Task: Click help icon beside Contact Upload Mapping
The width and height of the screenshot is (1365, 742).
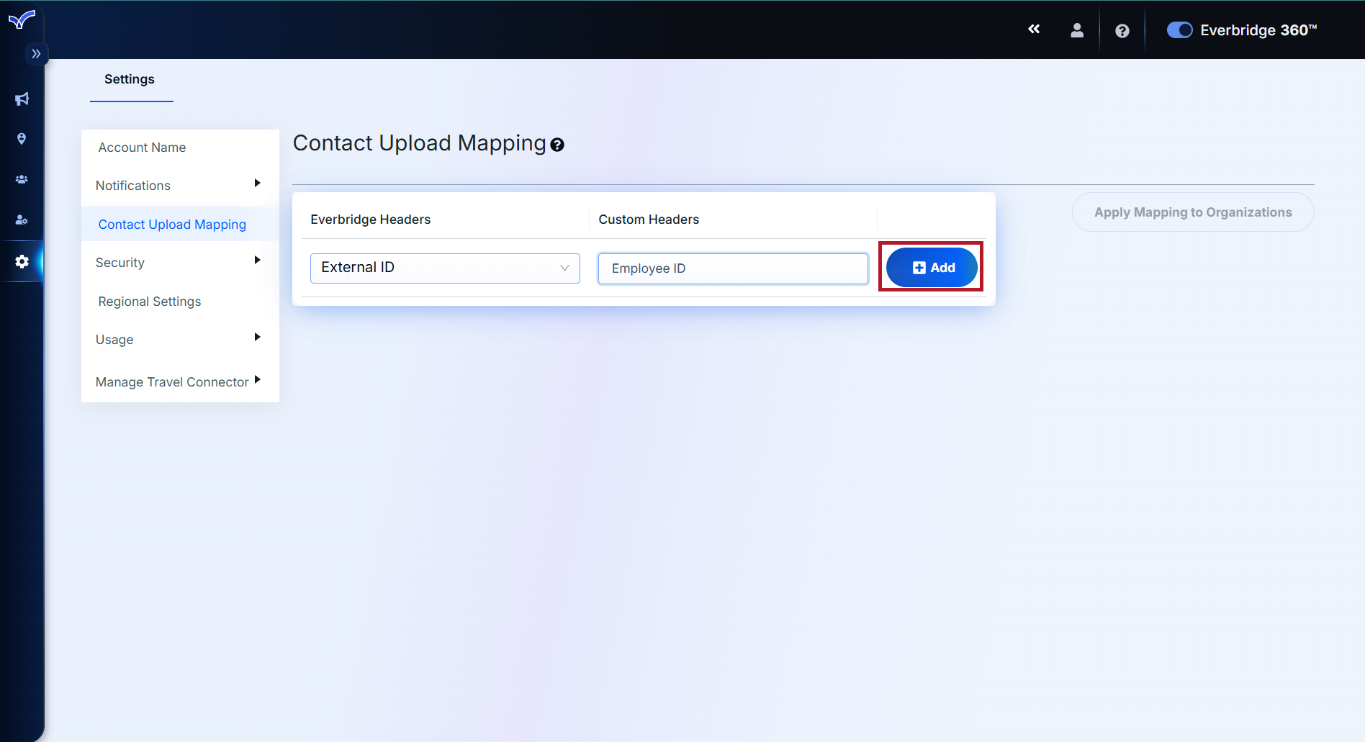Action: click(x=557, y=145)
